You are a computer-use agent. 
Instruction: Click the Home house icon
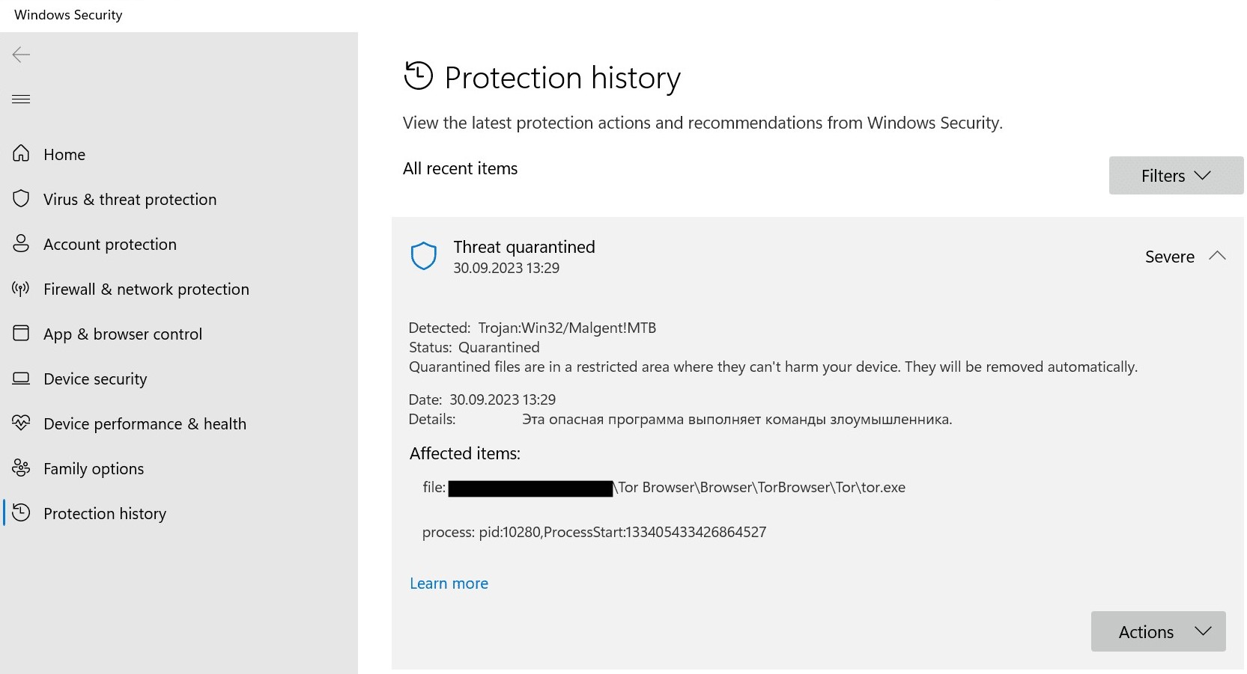pos(21,153)
